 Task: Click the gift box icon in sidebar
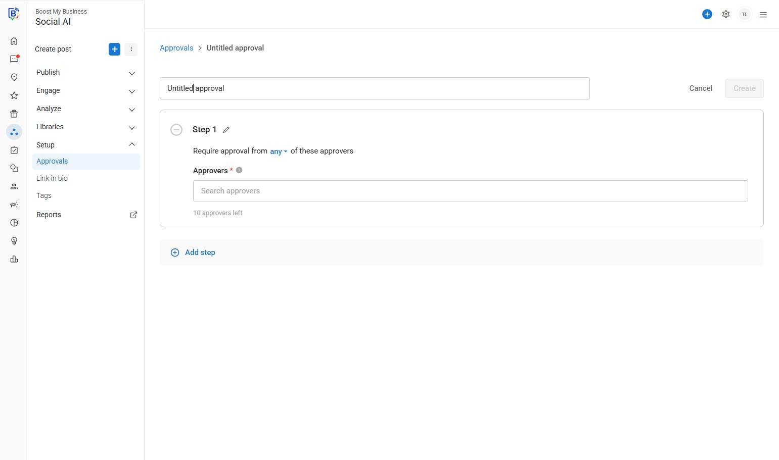(14, 114)
